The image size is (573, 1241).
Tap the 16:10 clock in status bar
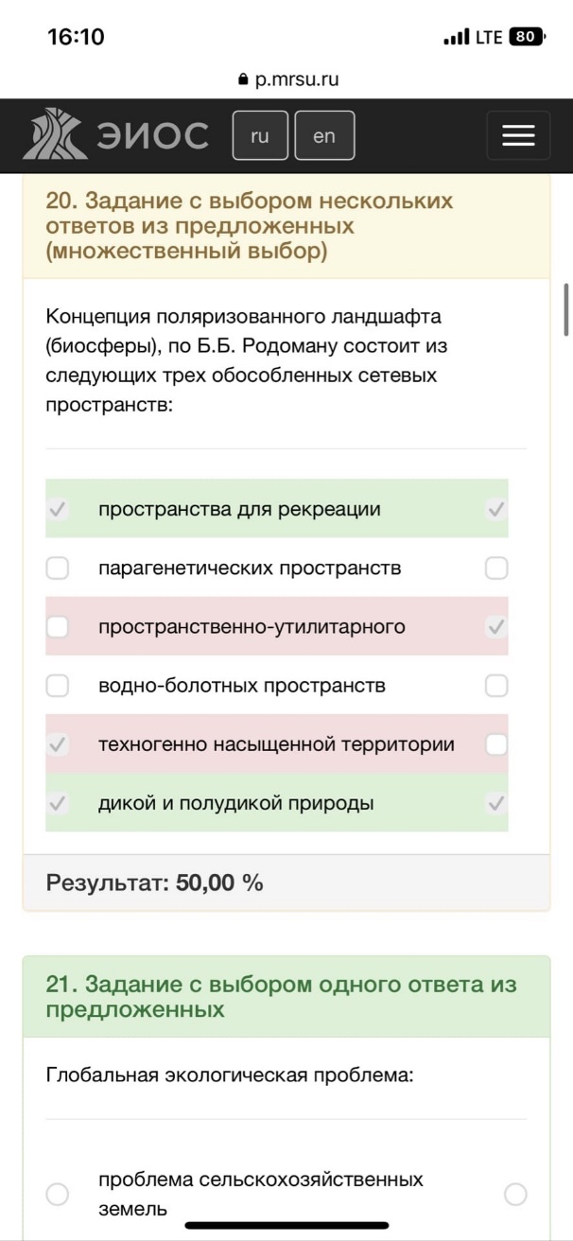(x=76, y=37)
